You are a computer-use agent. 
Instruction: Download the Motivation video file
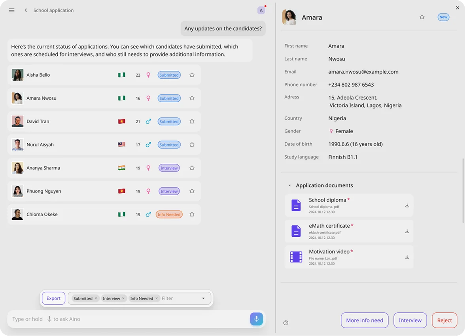point(407,257)
